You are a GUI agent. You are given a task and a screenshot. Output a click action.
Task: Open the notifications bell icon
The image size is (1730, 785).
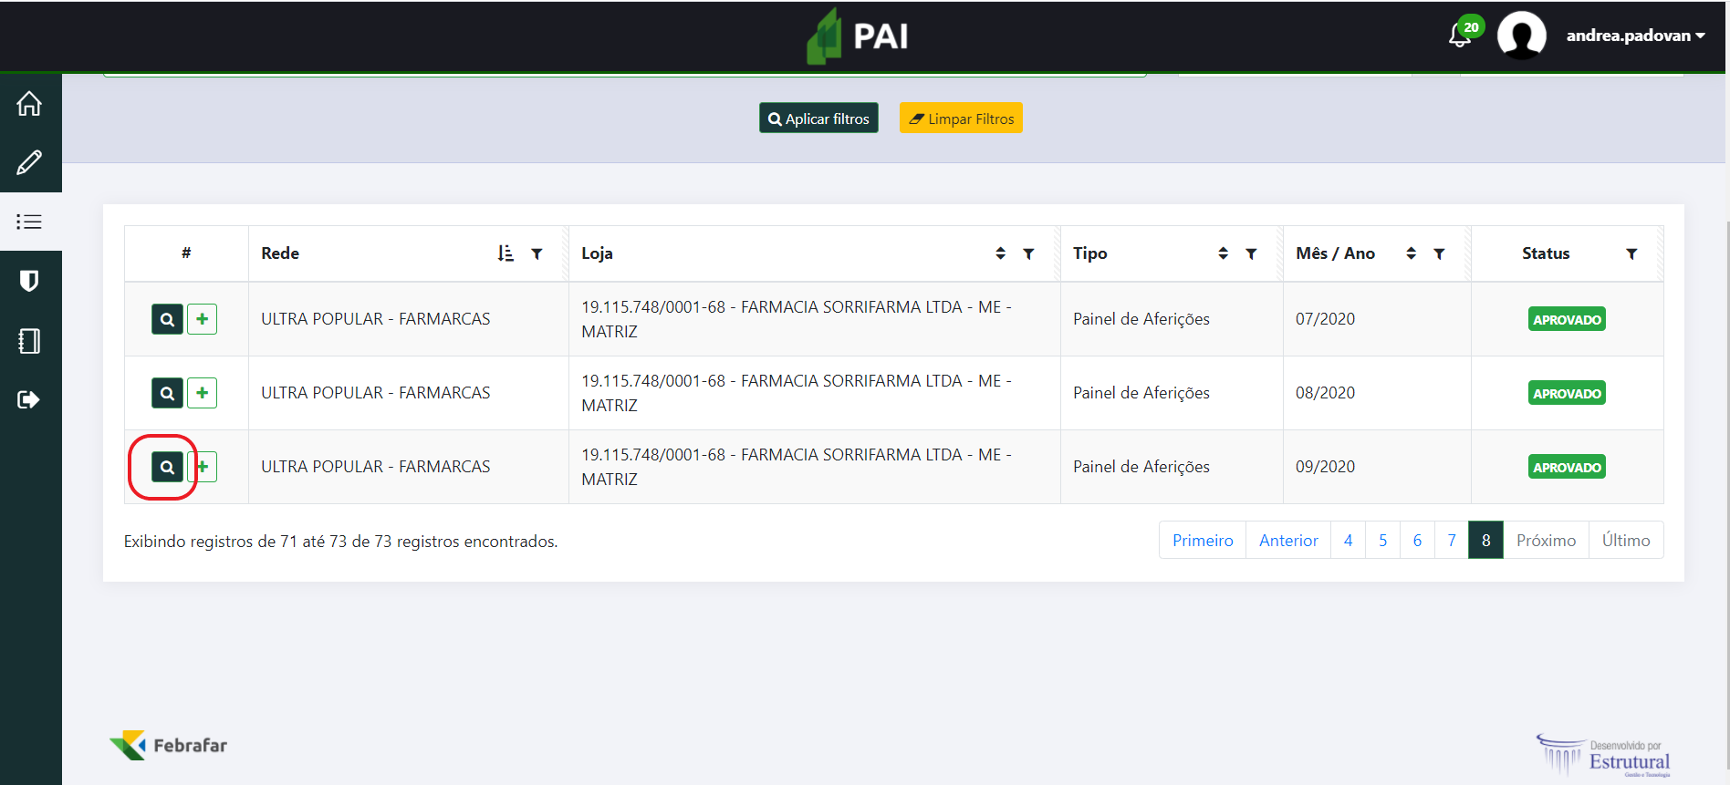1460,36
